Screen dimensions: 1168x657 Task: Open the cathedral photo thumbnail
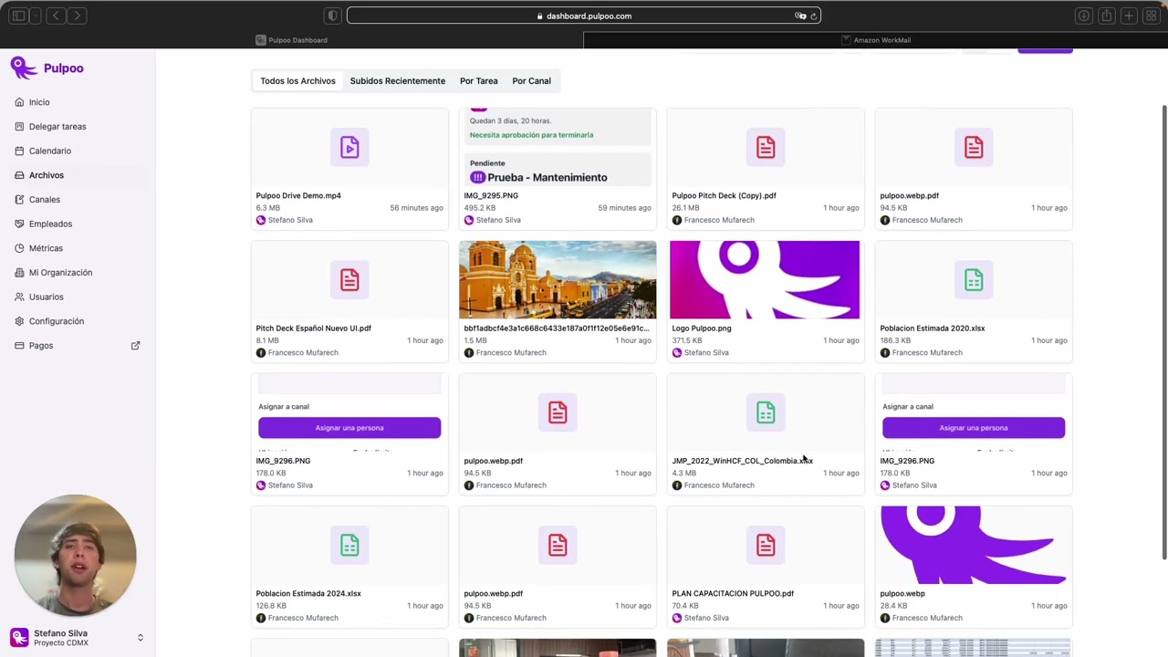(558, 280)
